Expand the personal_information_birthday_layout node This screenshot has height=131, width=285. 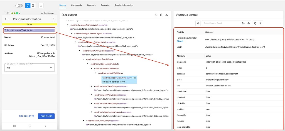click(x=91, y=95)
